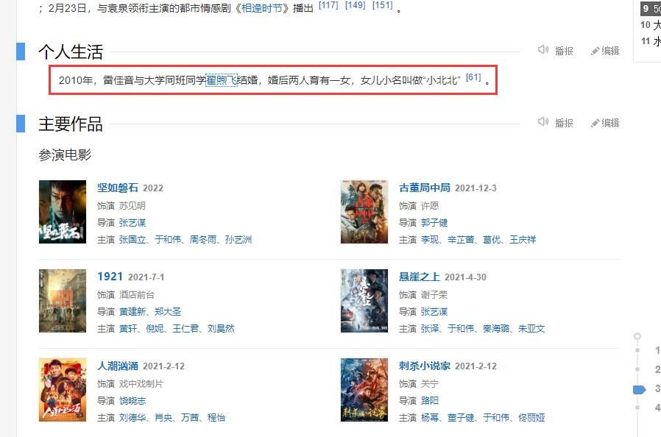661x437 pixels.
Task: Open director 张艺谋 link under 坚如磐石
Action: click(132, 222)
